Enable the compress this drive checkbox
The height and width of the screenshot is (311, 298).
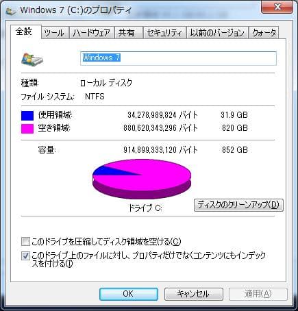pos(25,241)
